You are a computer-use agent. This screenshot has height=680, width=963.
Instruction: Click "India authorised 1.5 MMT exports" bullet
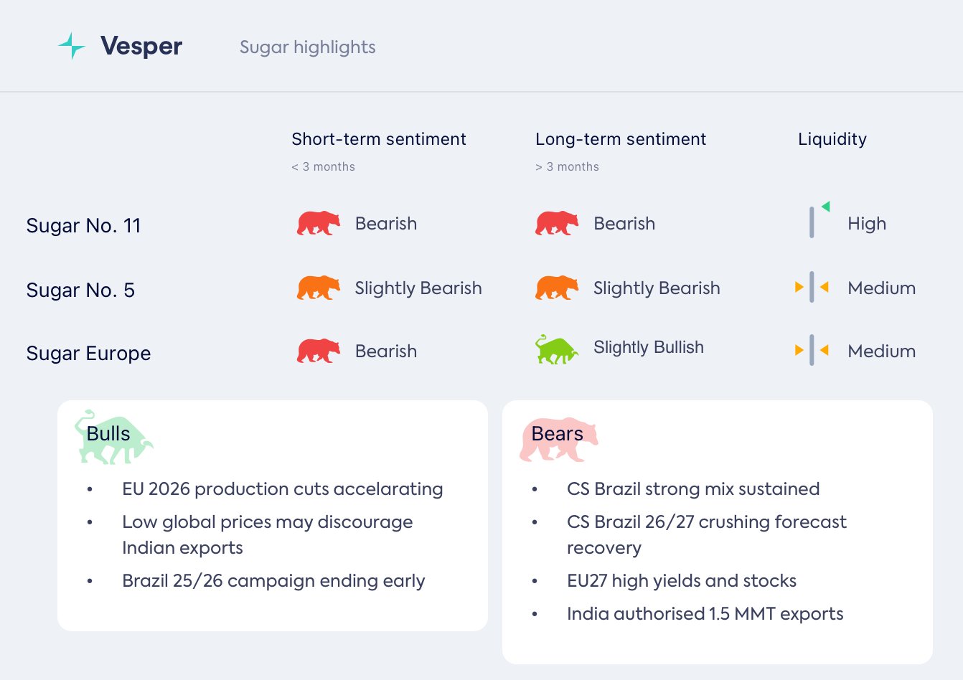(x=705, y=614)
